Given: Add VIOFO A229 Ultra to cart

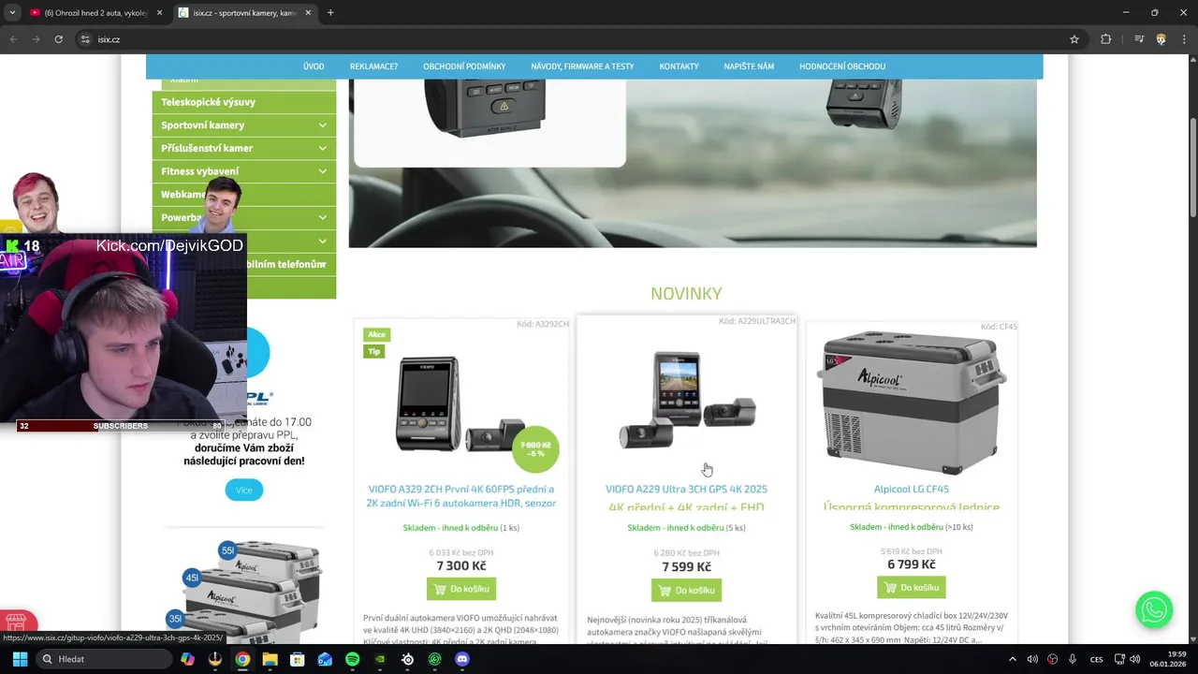Looking at the screenshot, I should click(686, 590).
